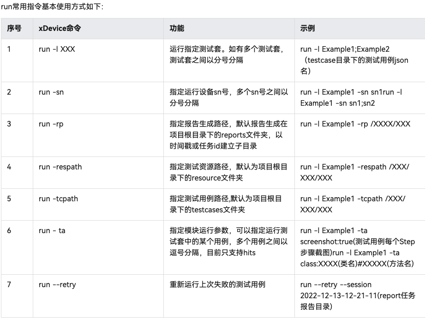Click the xDevice命令 column header

point(60,29)
